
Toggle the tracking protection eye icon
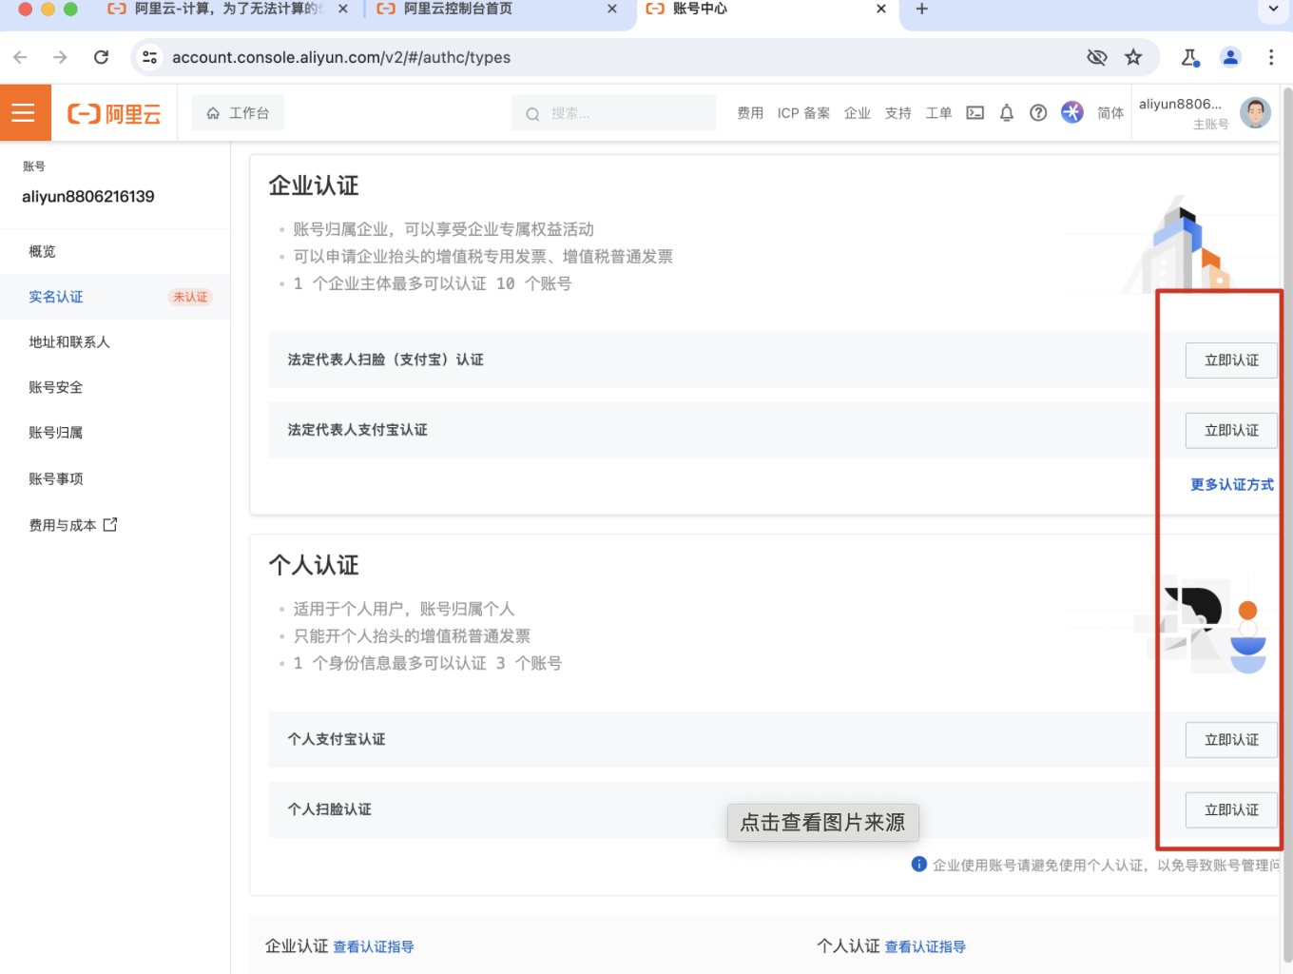(1096, 57)
